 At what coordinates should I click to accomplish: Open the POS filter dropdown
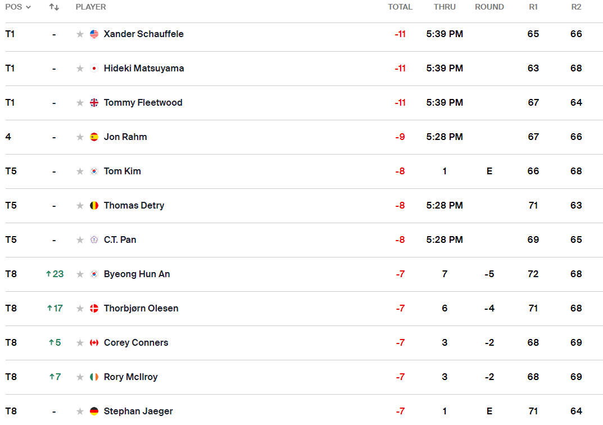pyautogui.click(x=16, y=7)
